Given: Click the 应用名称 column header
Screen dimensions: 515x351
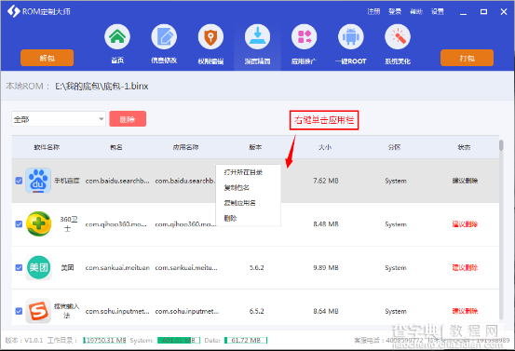Looking at the screenshot, I should (x=186, y=147).
